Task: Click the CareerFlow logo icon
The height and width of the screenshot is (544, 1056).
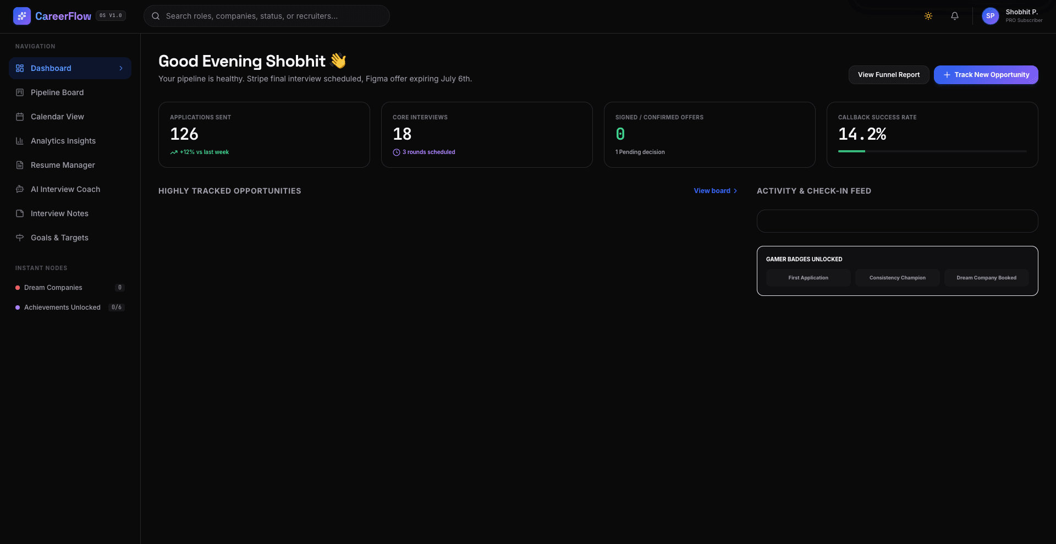Action: point(22,16)
